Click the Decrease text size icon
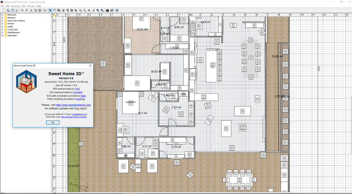Screen dimensions: 352x194 pyautogui.click(x=85, y=10)
